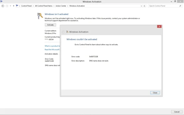Open the recent locations dropdown arrow
This screenshot has height=115, width=184.
[x=10, y=6]
